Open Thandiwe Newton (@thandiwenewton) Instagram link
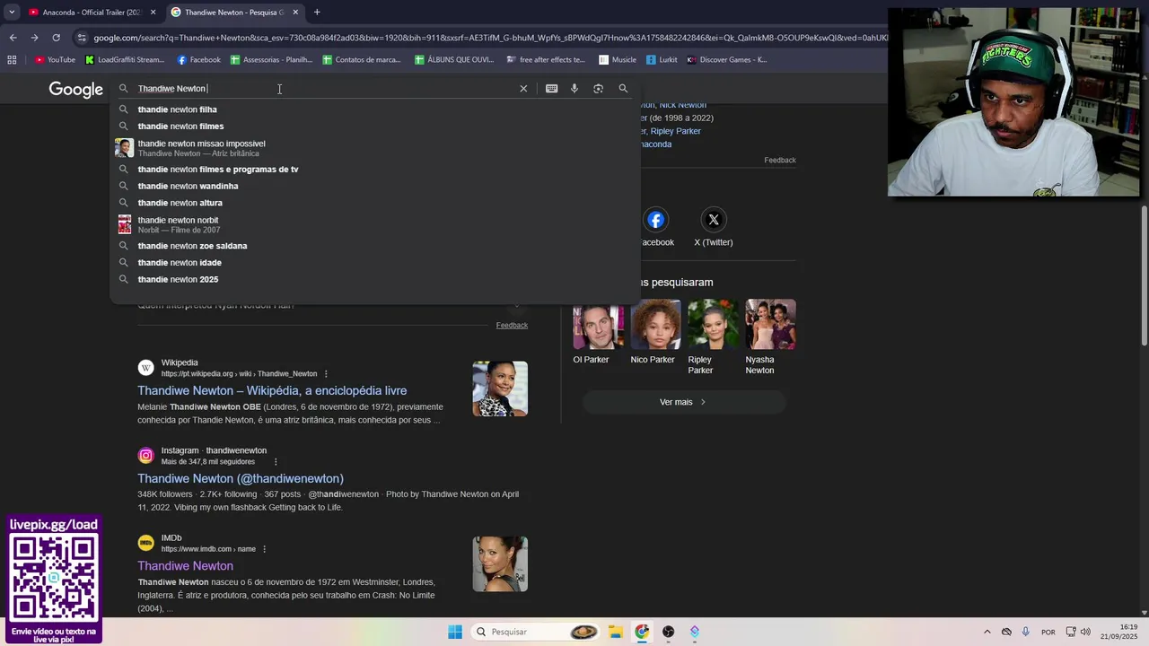1149x646 pixels. point(241,479)
